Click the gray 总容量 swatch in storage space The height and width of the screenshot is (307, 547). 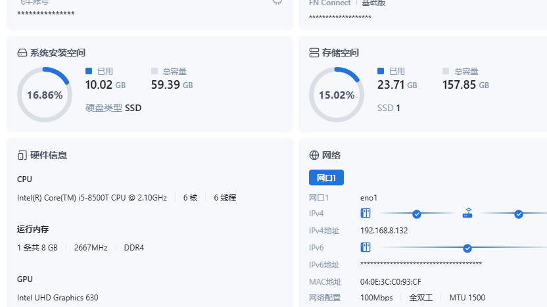[x=446, y=71]
